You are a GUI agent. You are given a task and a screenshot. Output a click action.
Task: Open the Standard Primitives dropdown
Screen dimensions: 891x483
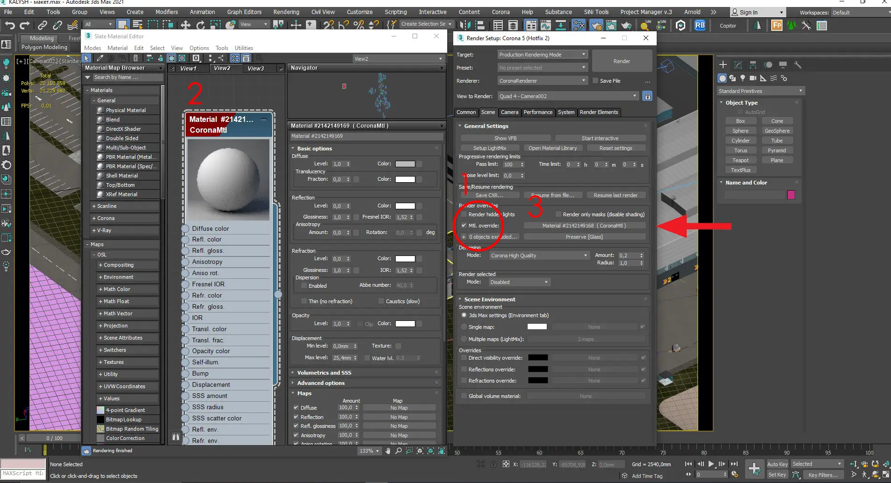[x=761, y=91]
